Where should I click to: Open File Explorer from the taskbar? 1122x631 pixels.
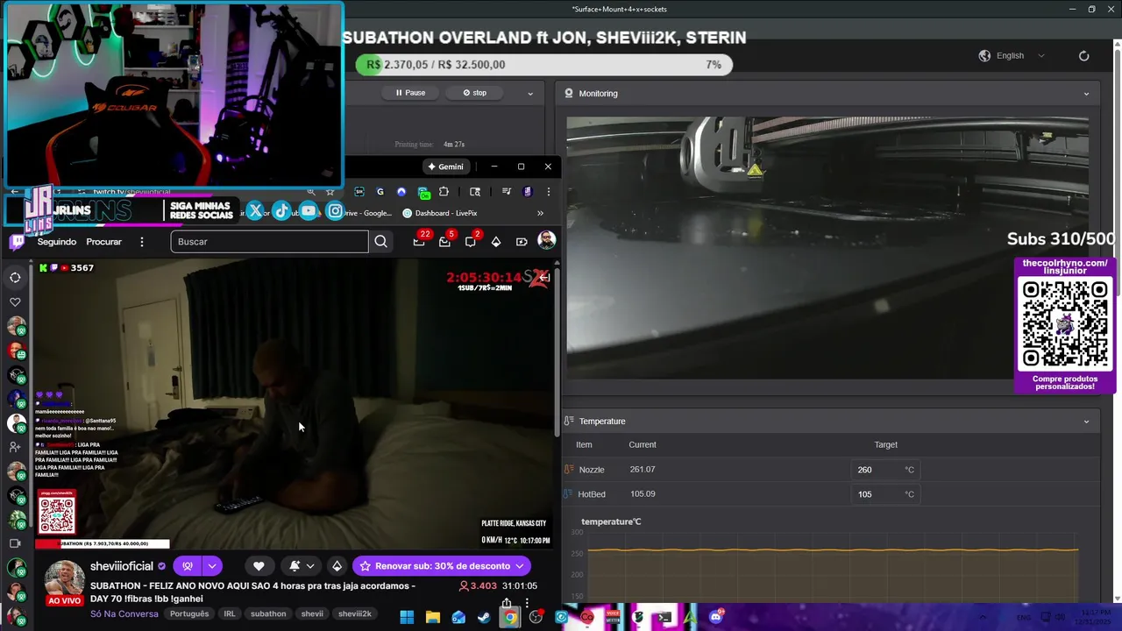(x=433, y=617)
